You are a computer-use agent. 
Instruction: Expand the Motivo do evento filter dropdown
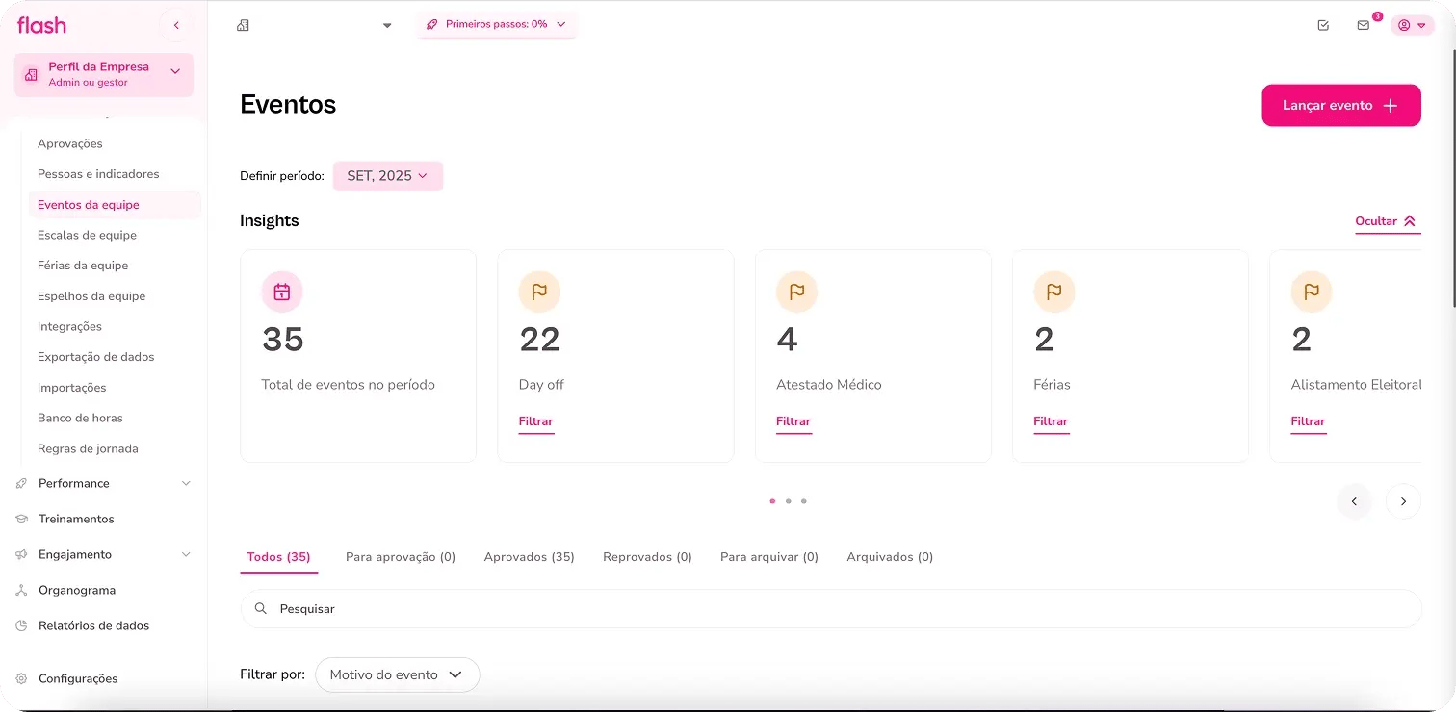coord(397,674)
